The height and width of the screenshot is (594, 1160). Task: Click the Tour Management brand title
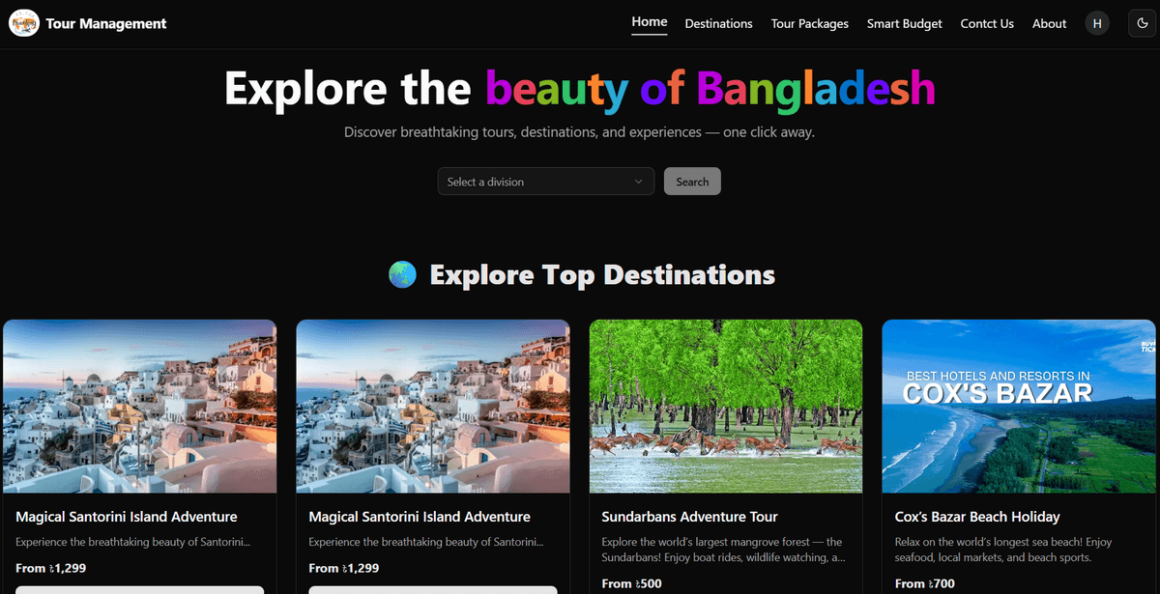pos(106,23)
